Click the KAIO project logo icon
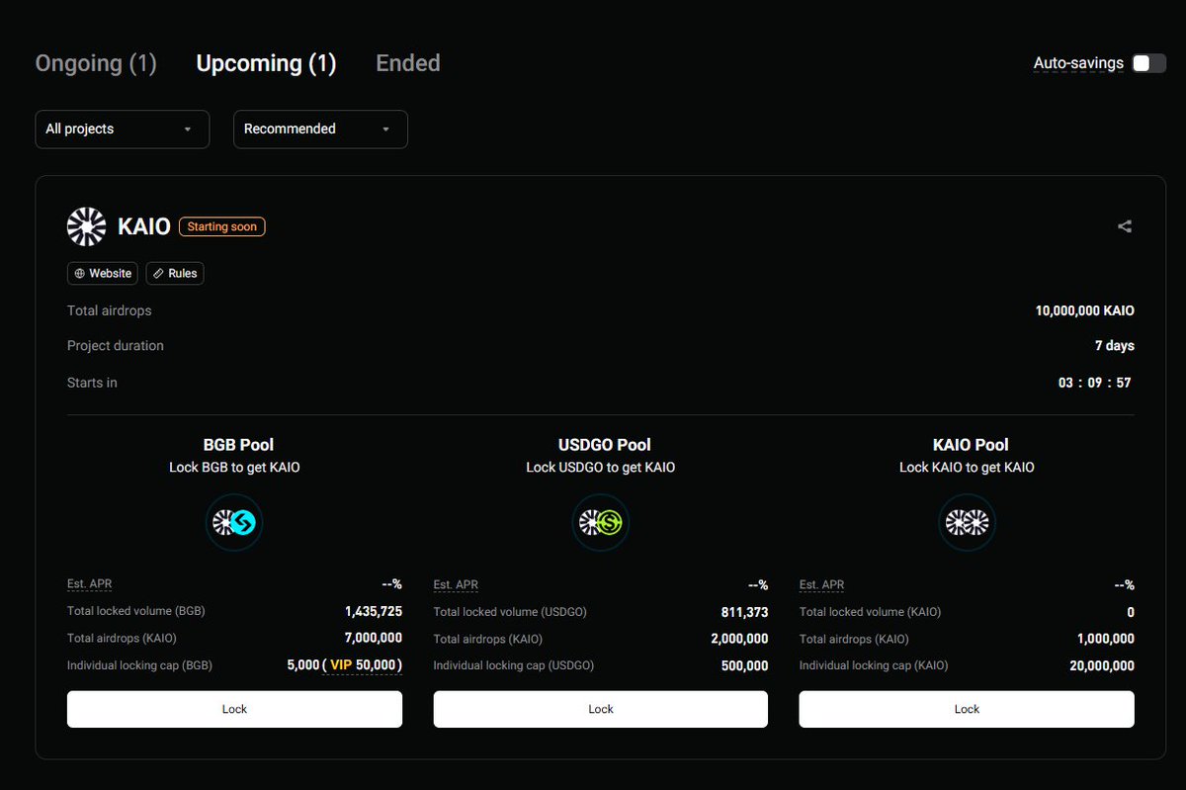Screen dimensions: 1186x790 click(86, 226)
